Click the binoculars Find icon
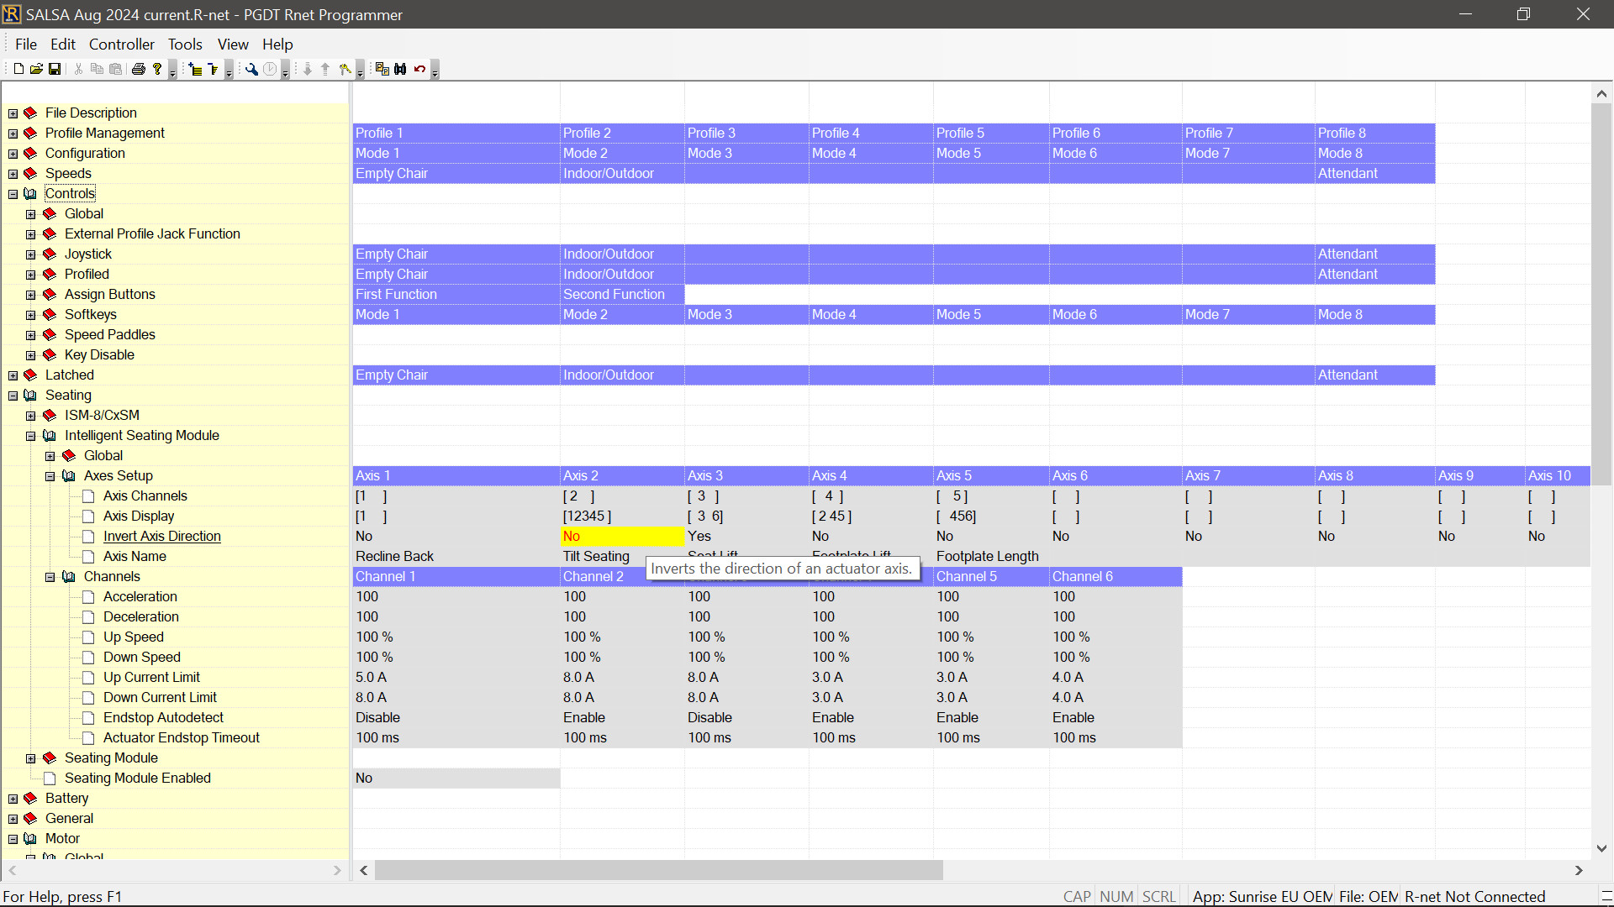 400,69
